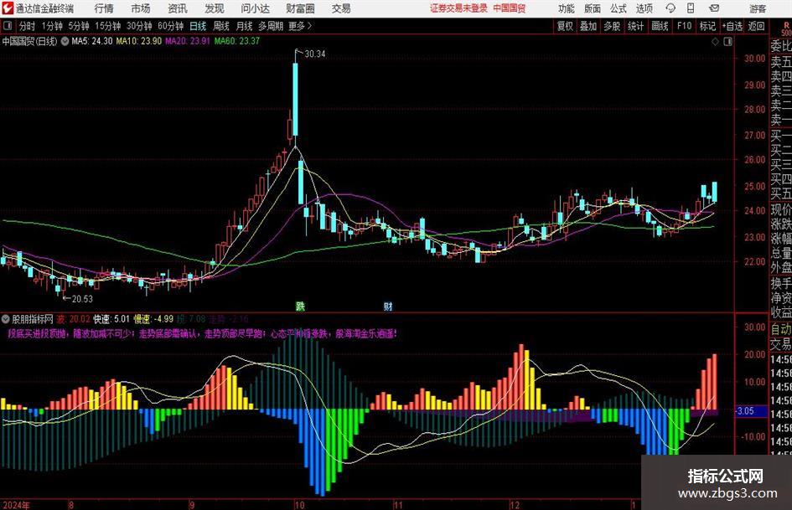Image resolution: width=792 pixels, height=510 pixels.
Task: Click the MA10: 23.90 label
Action: click(139, 41)
